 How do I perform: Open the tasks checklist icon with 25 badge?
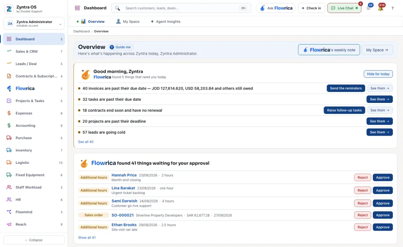[x=369, y=8]
